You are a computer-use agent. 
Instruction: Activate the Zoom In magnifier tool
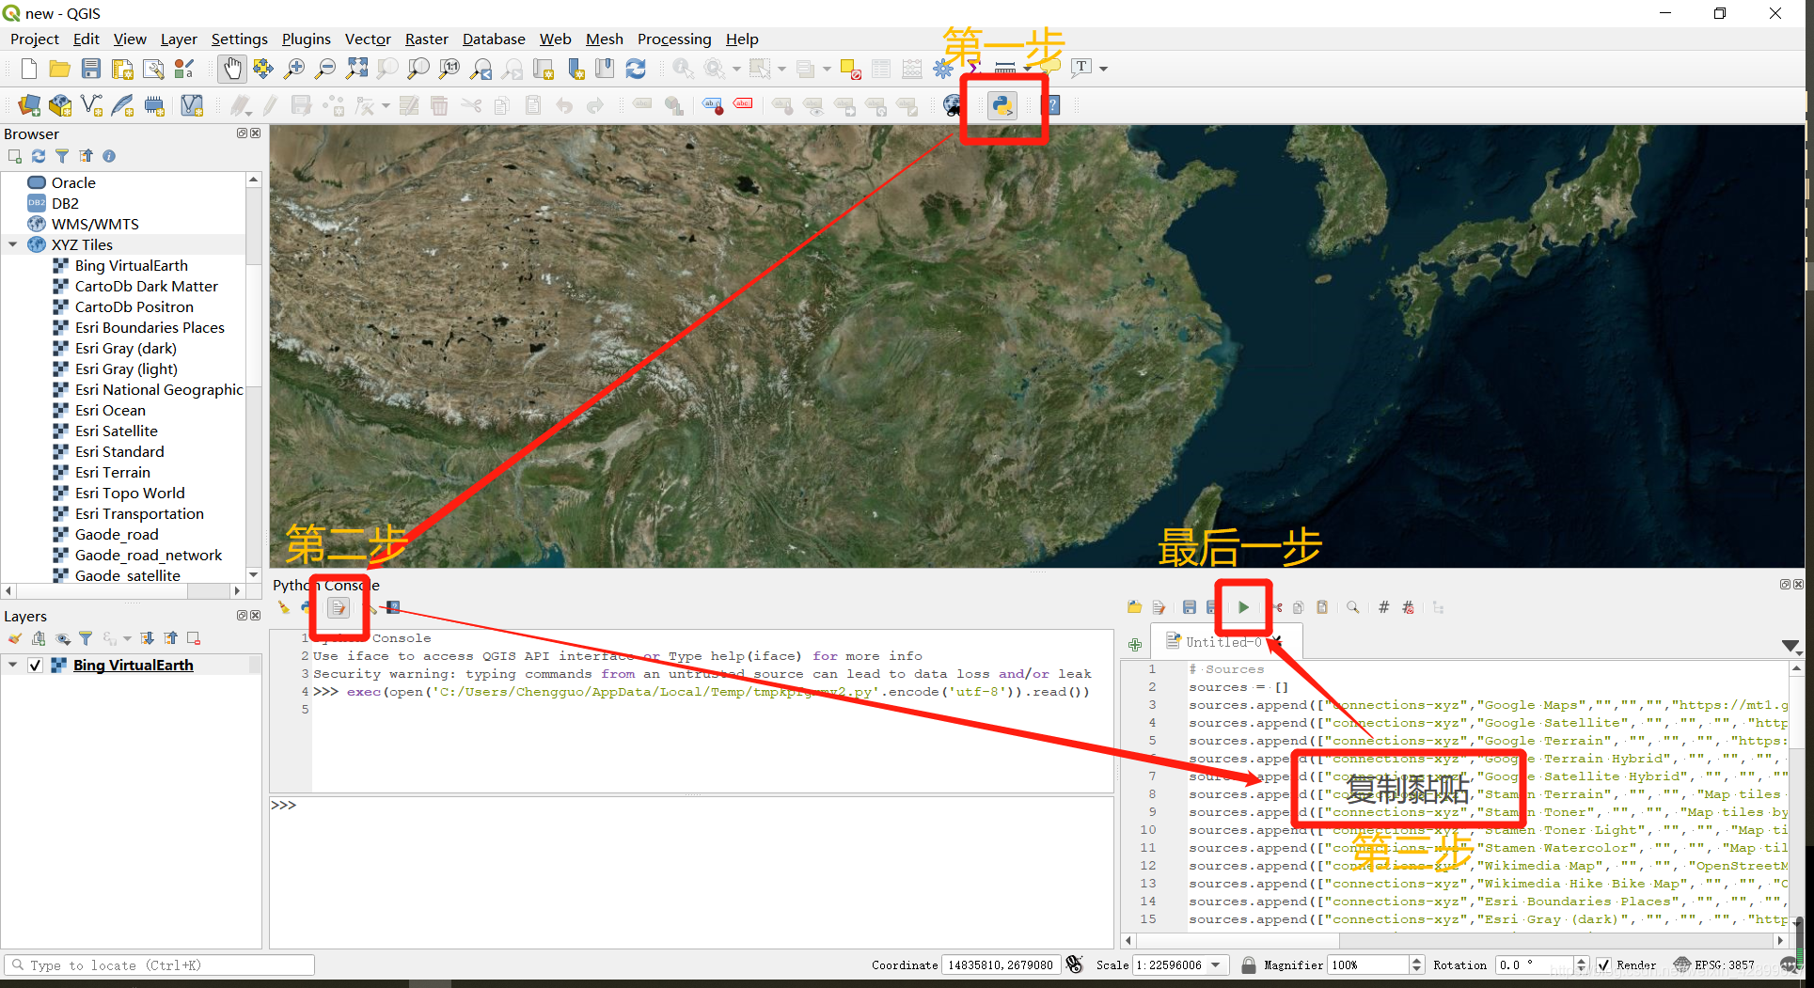click(293, 69)
